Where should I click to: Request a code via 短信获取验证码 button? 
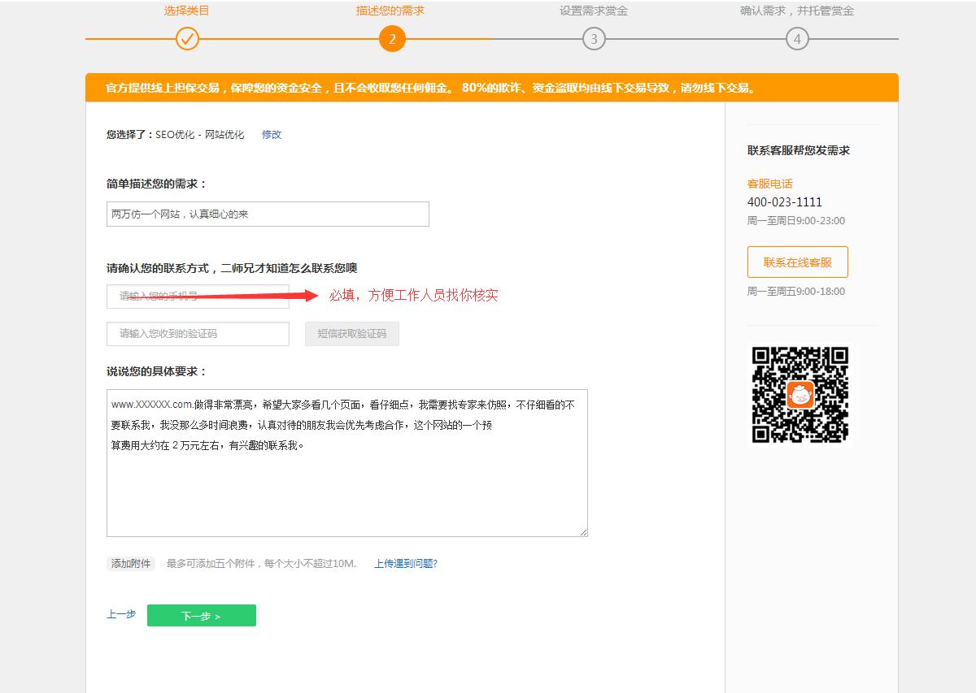351,334
